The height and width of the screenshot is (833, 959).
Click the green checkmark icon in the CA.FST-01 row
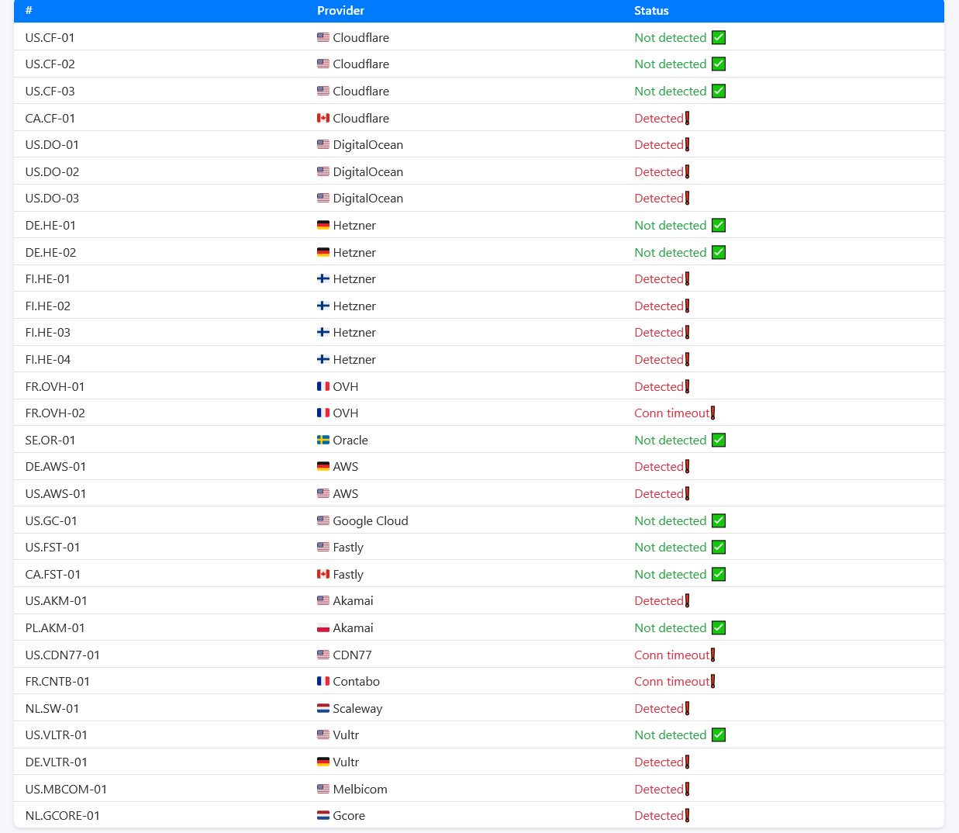pyautogui.click(x=719, y=574)
